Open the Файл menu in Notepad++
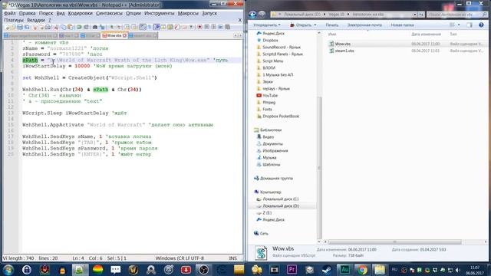Image resolution: width=491 pixels, height=276 pixels. tap(10, 13)
